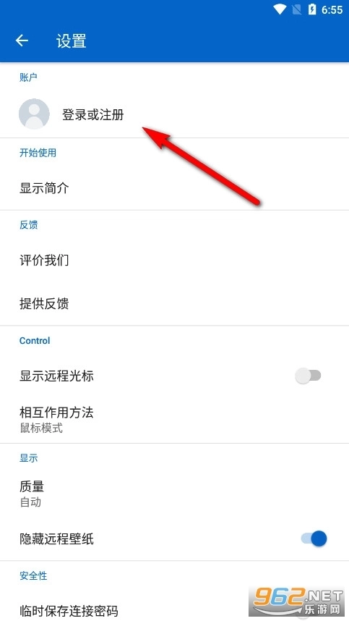349x621 pixels.
Task: Enable the 显示远程光标 switch
Action: pyautogui.click(x=308, y=376)
